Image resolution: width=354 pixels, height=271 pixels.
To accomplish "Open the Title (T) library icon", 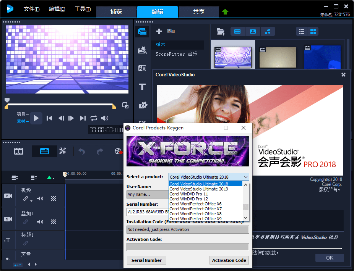I will 142,87.
